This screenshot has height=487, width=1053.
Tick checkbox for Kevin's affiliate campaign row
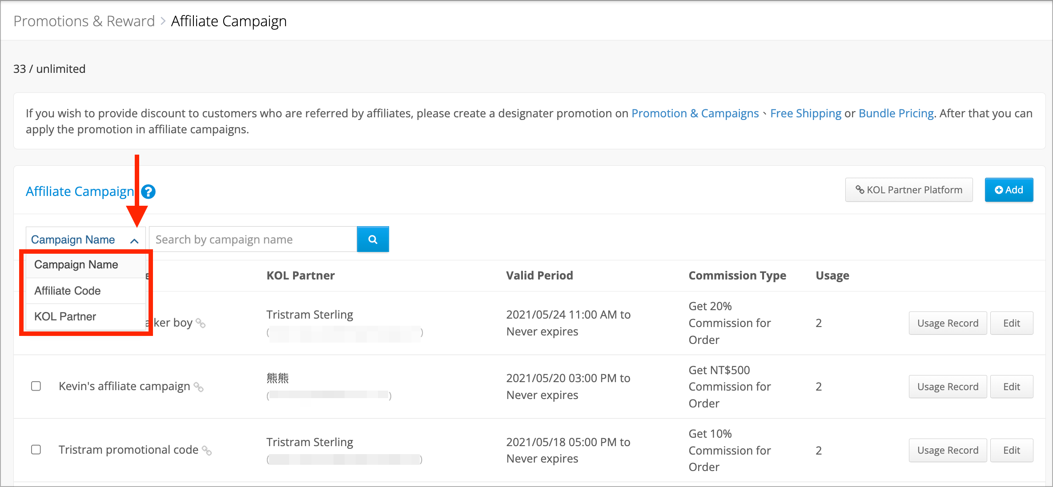pyautogui.click(x=36, y=386)
